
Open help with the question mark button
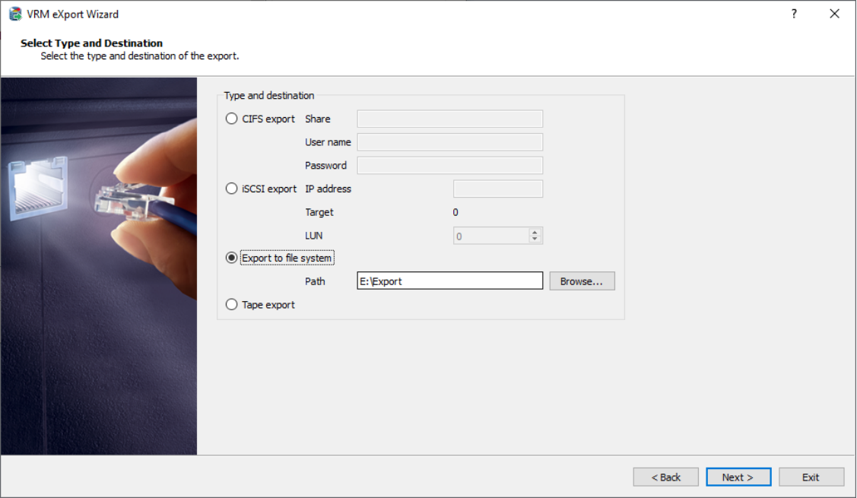pyautogui.click(x=794, y=14)
